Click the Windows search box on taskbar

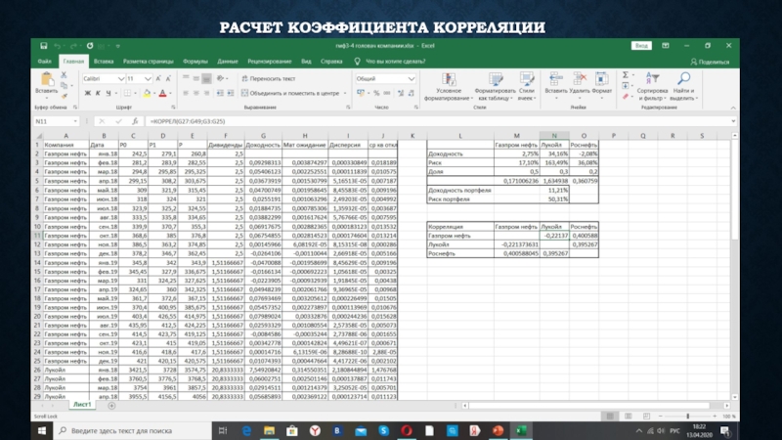133,430
